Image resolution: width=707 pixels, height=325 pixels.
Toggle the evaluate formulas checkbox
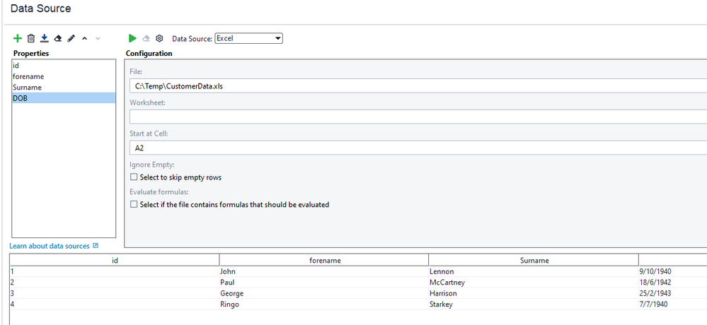(x=134, y=205)
